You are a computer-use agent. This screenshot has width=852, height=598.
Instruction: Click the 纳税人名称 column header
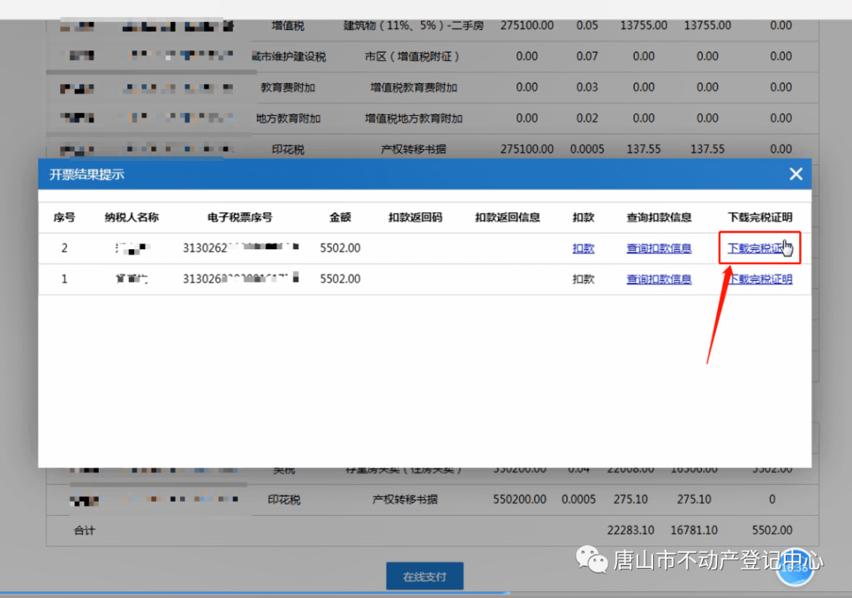click(x=132, y=217)
